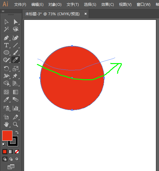Select the Direct Selection tool
This screenshot has height=171, width=159.
(16, 22)
